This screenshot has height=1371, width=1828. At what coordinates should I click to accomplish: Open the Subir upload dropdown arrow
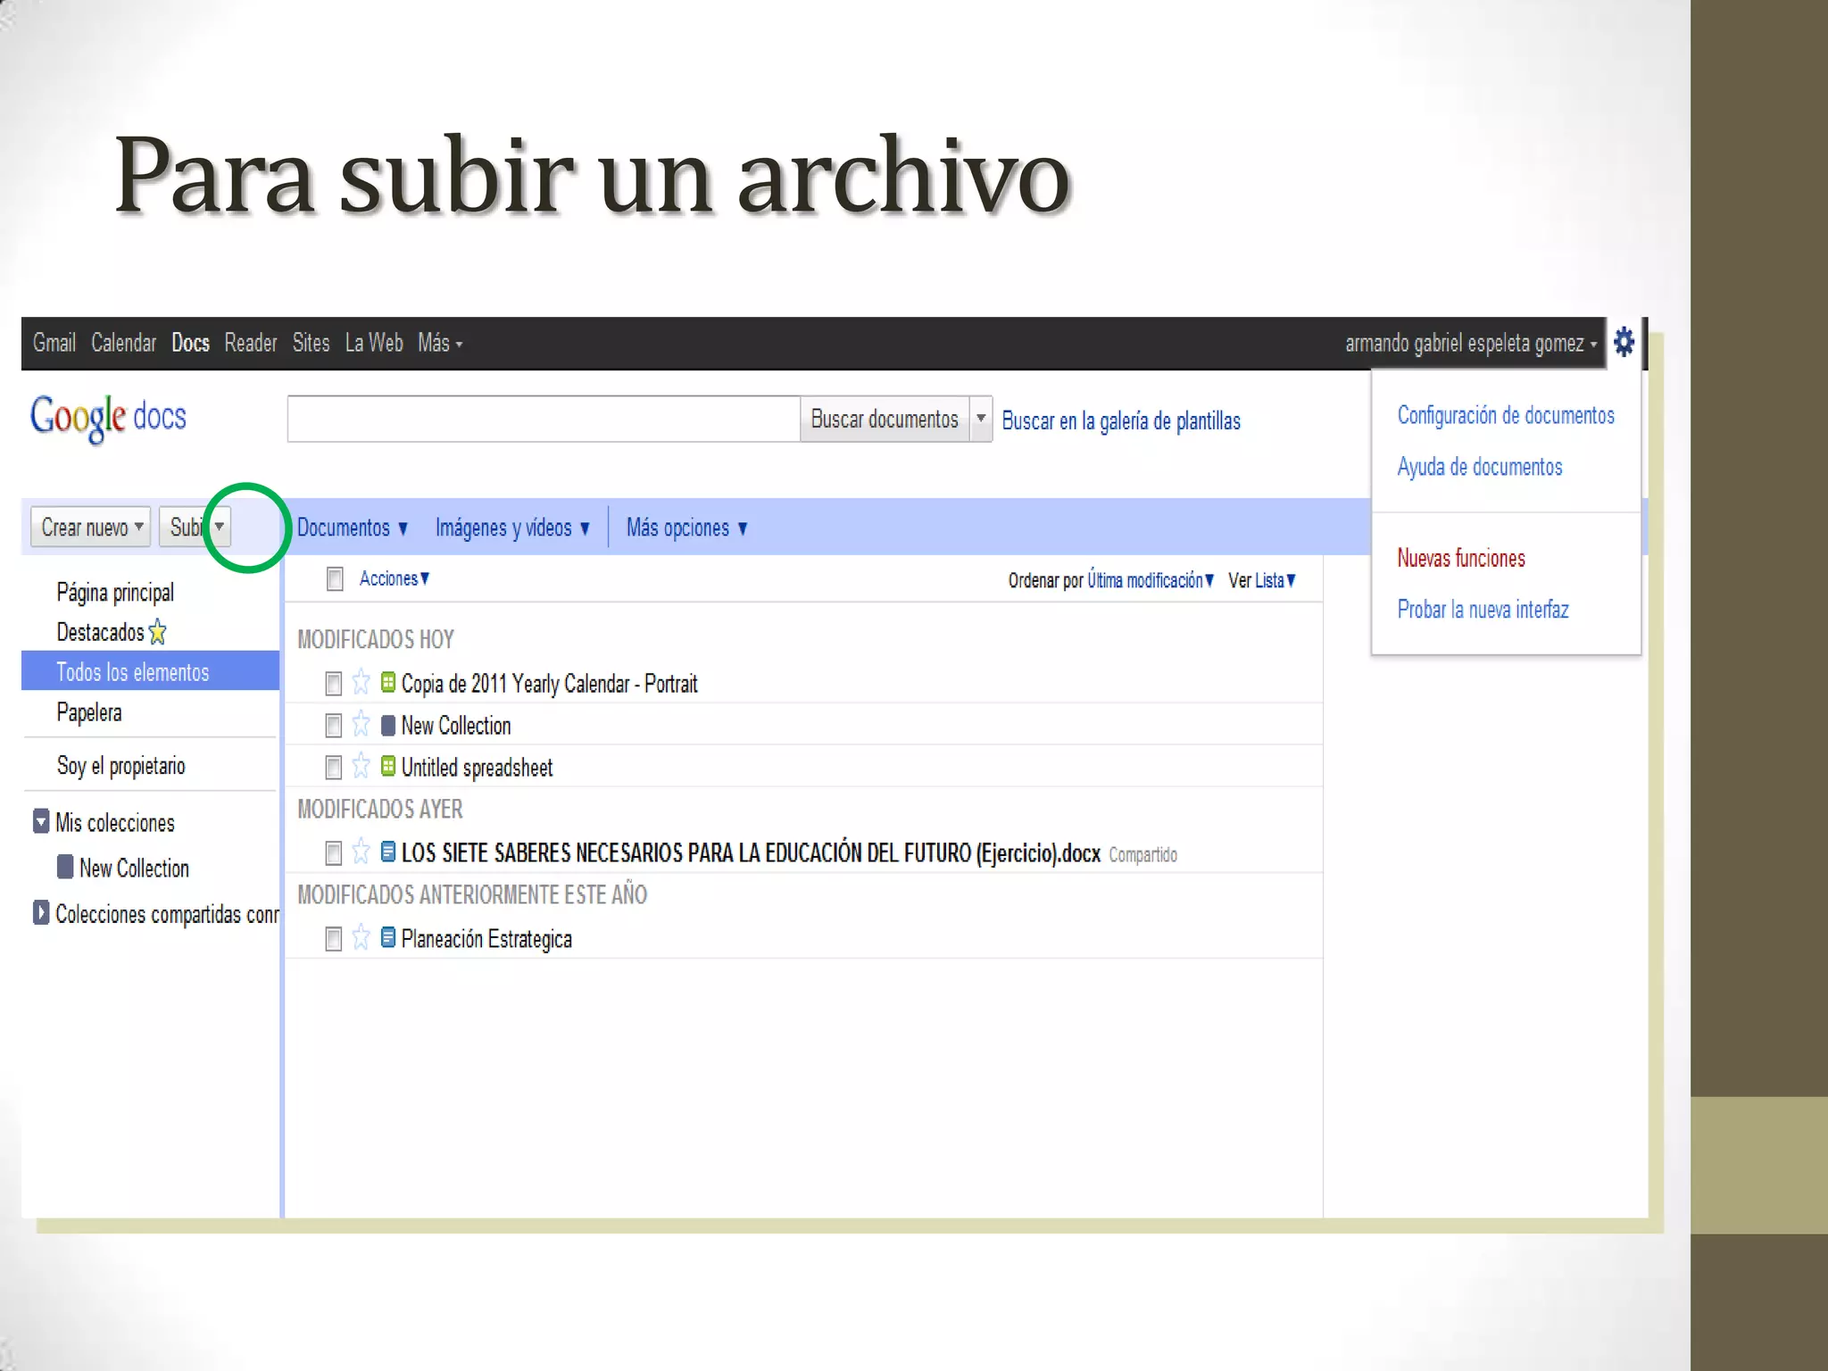pos(219,527)
